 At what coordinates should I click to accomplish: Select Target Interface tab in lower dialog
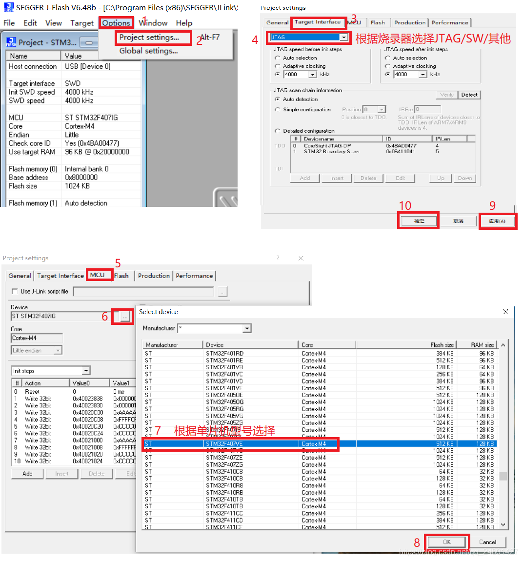60,276
